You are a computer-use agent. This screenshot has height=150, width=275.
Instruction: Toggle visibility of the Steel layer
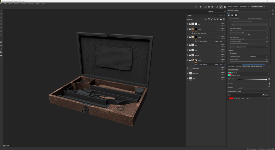pos(187,50)
